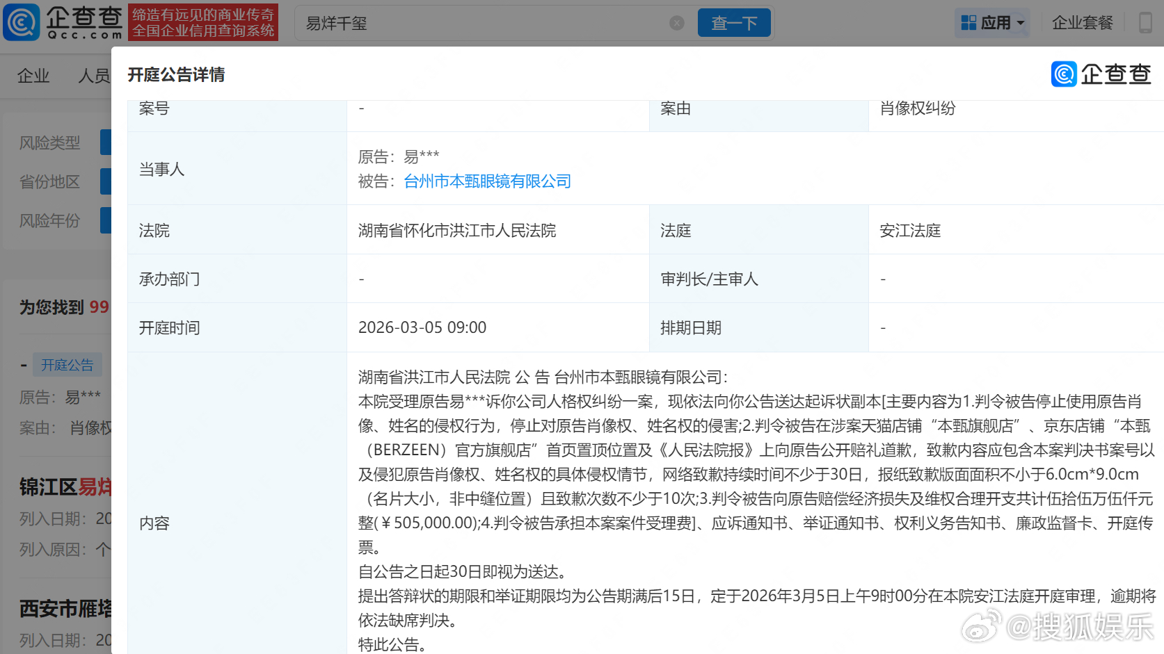Click the 承办部门 row label
This screenshot has height=654, width=1164.
tap(169, 279)
